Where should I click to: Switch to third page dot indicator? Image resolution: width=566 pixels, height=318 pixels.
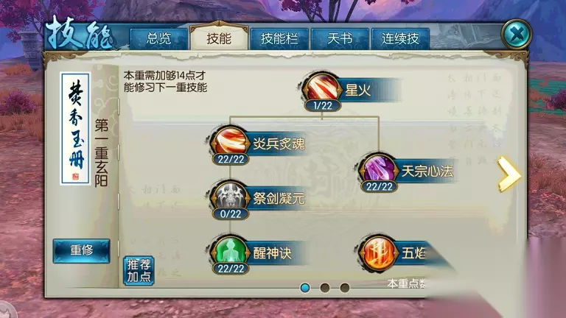coord(345,288)
